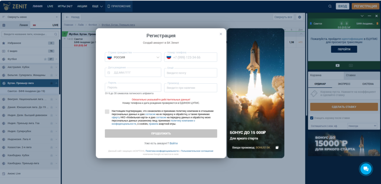Image resolution: width=381 pixels, height=184 pixels.
Task: Favorite Камбоджа. Кубок with its star
Action: tap(51, 155)
